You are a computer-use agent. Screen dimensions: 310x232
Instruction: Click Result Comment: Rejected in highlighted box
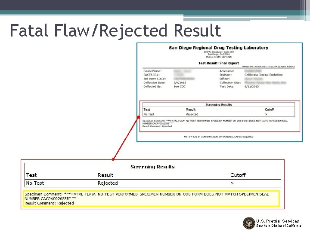click(x=49, y=203)
